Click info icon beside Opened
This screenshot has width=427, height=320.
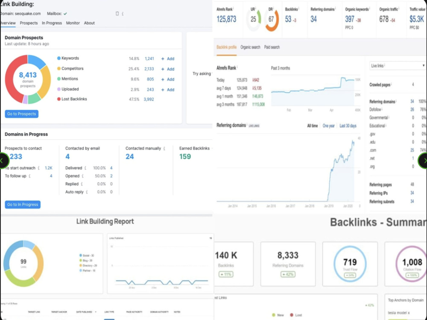[x=82, y=176]
